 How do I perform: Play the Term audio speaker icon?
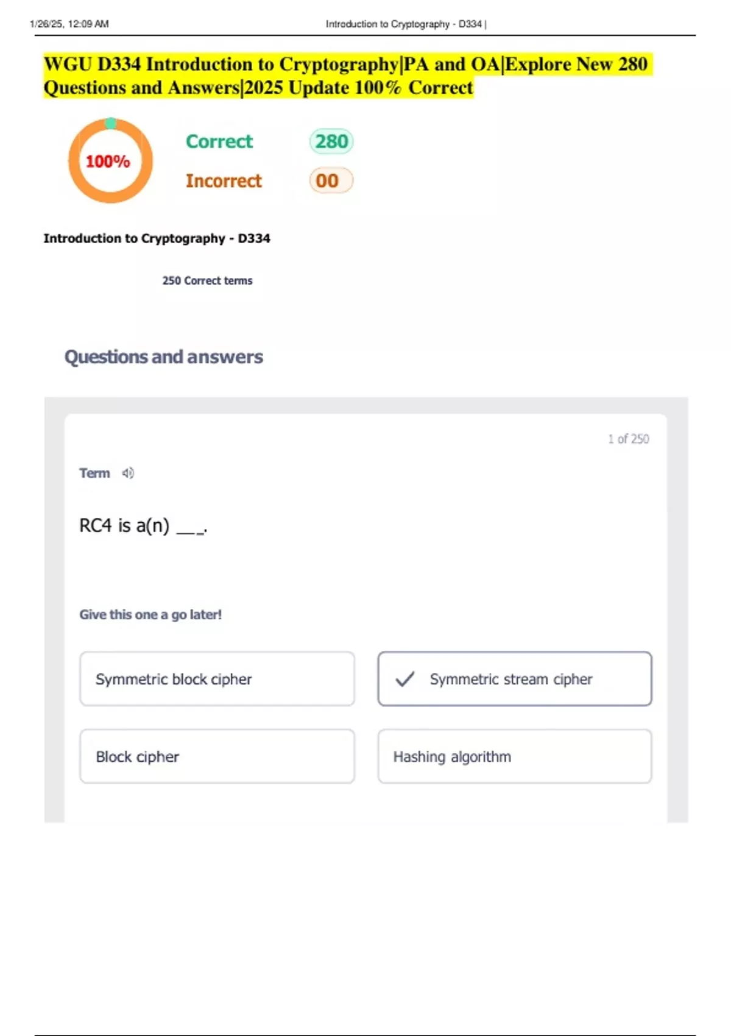pyautogui.click(x=128, y=473)
